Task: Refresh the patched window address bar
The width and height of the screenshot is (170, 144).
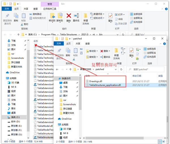Action: [121, 69]
